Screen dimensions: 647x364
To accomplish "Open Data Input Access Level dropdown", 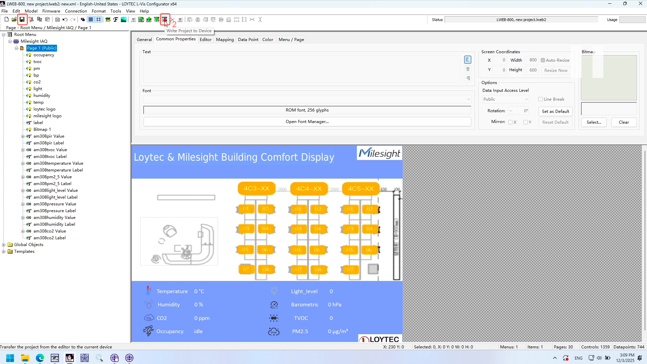I will (506, 99).
